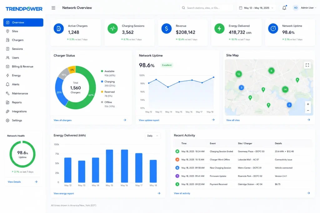
Task: Click the Energy Delivered bolt icon
Action: pos(219,28)
